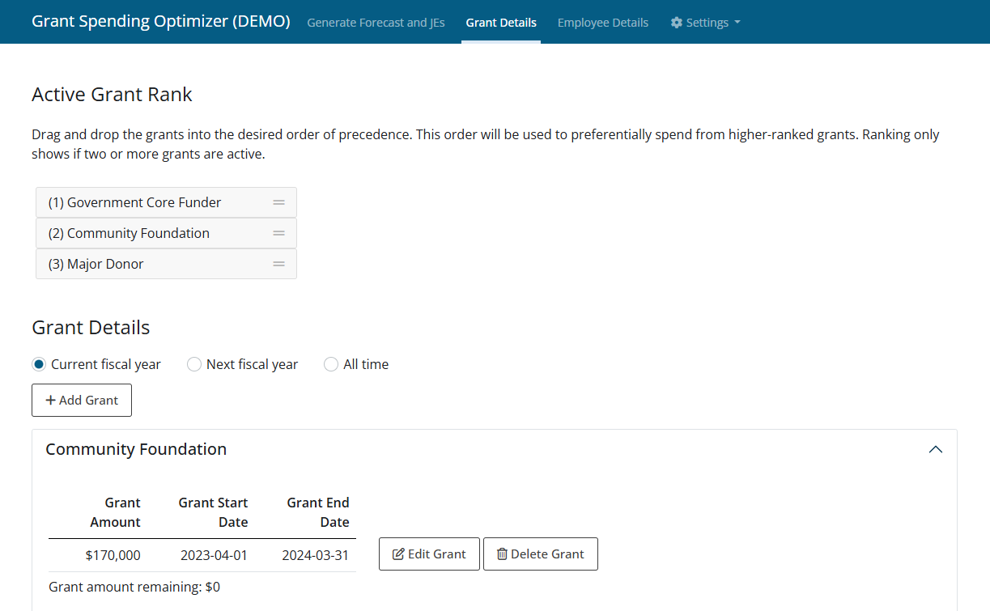Open the Settings dropdown menu
The image size is (990, 611).
[705, 23]
